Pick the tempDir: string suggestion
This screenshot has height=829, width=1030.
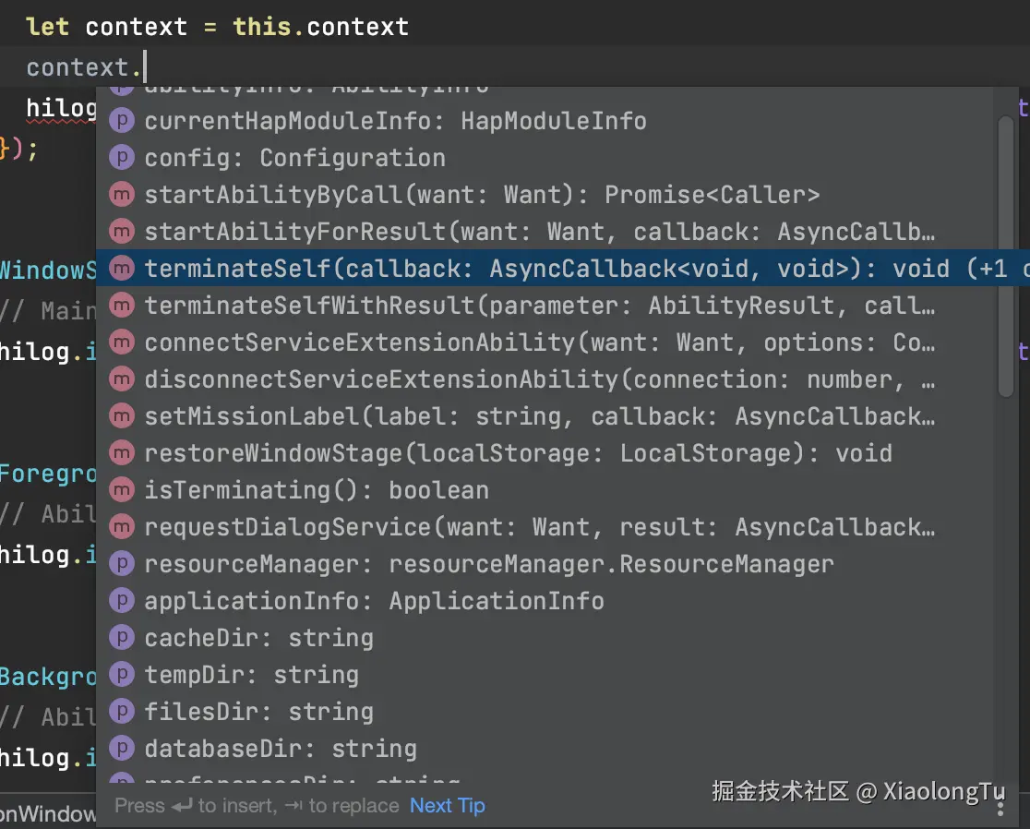(251, 675)
